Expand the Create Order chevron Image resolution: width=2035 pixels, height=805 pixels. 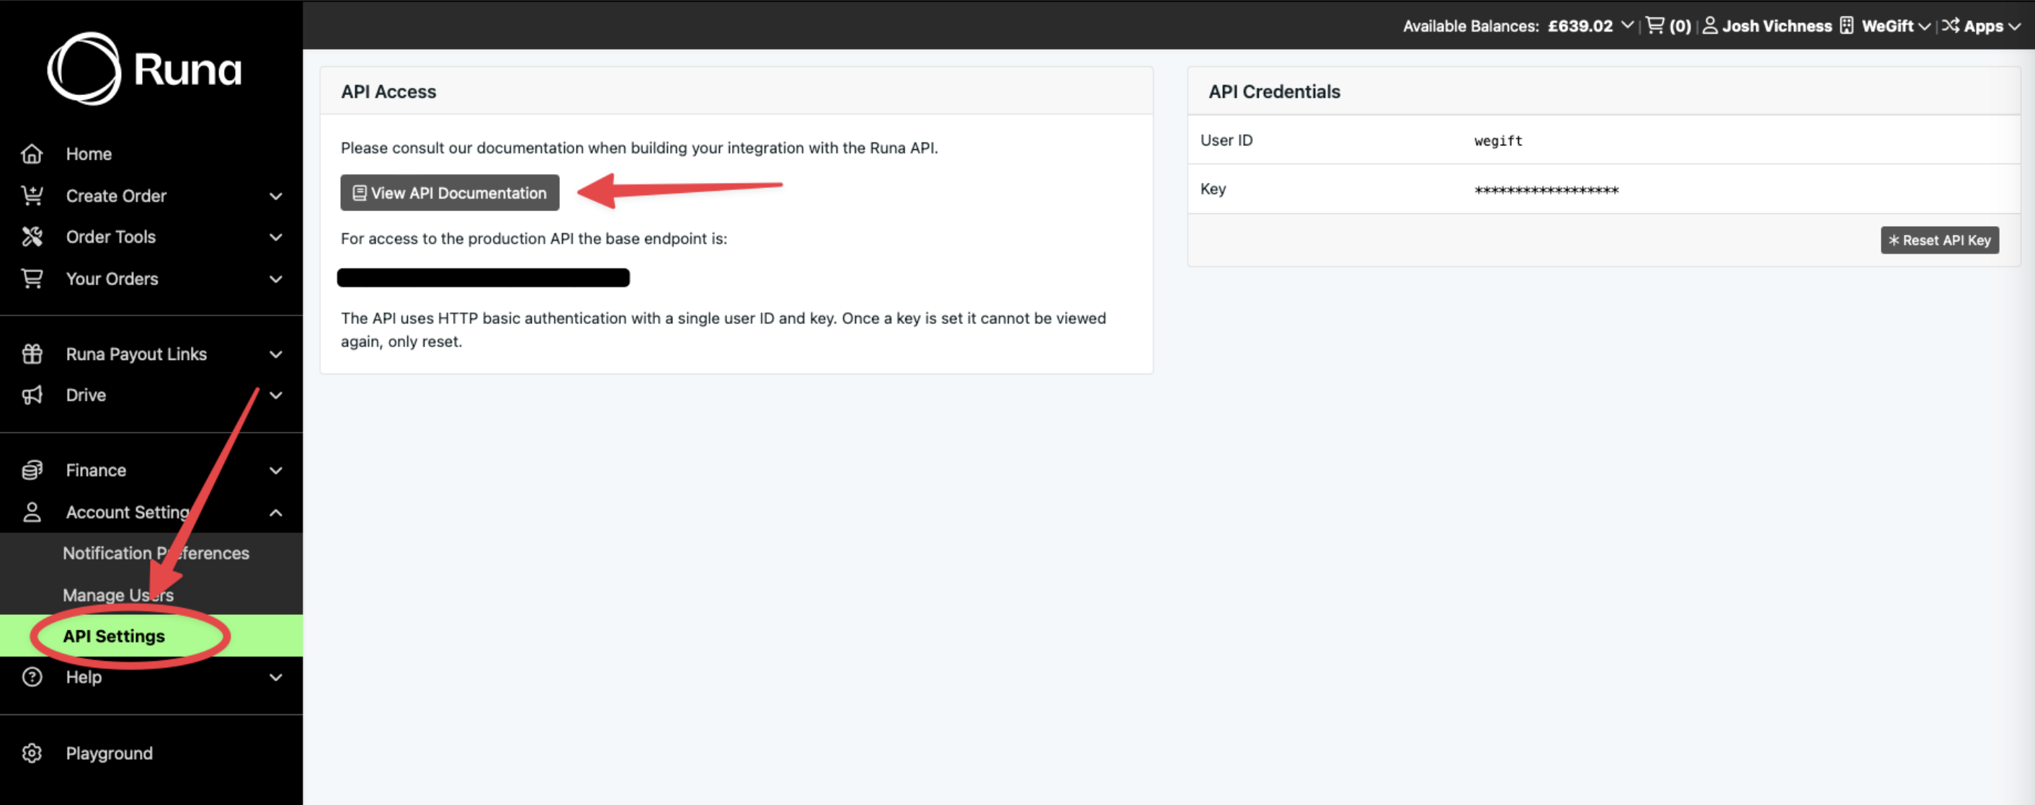point(276,196)
